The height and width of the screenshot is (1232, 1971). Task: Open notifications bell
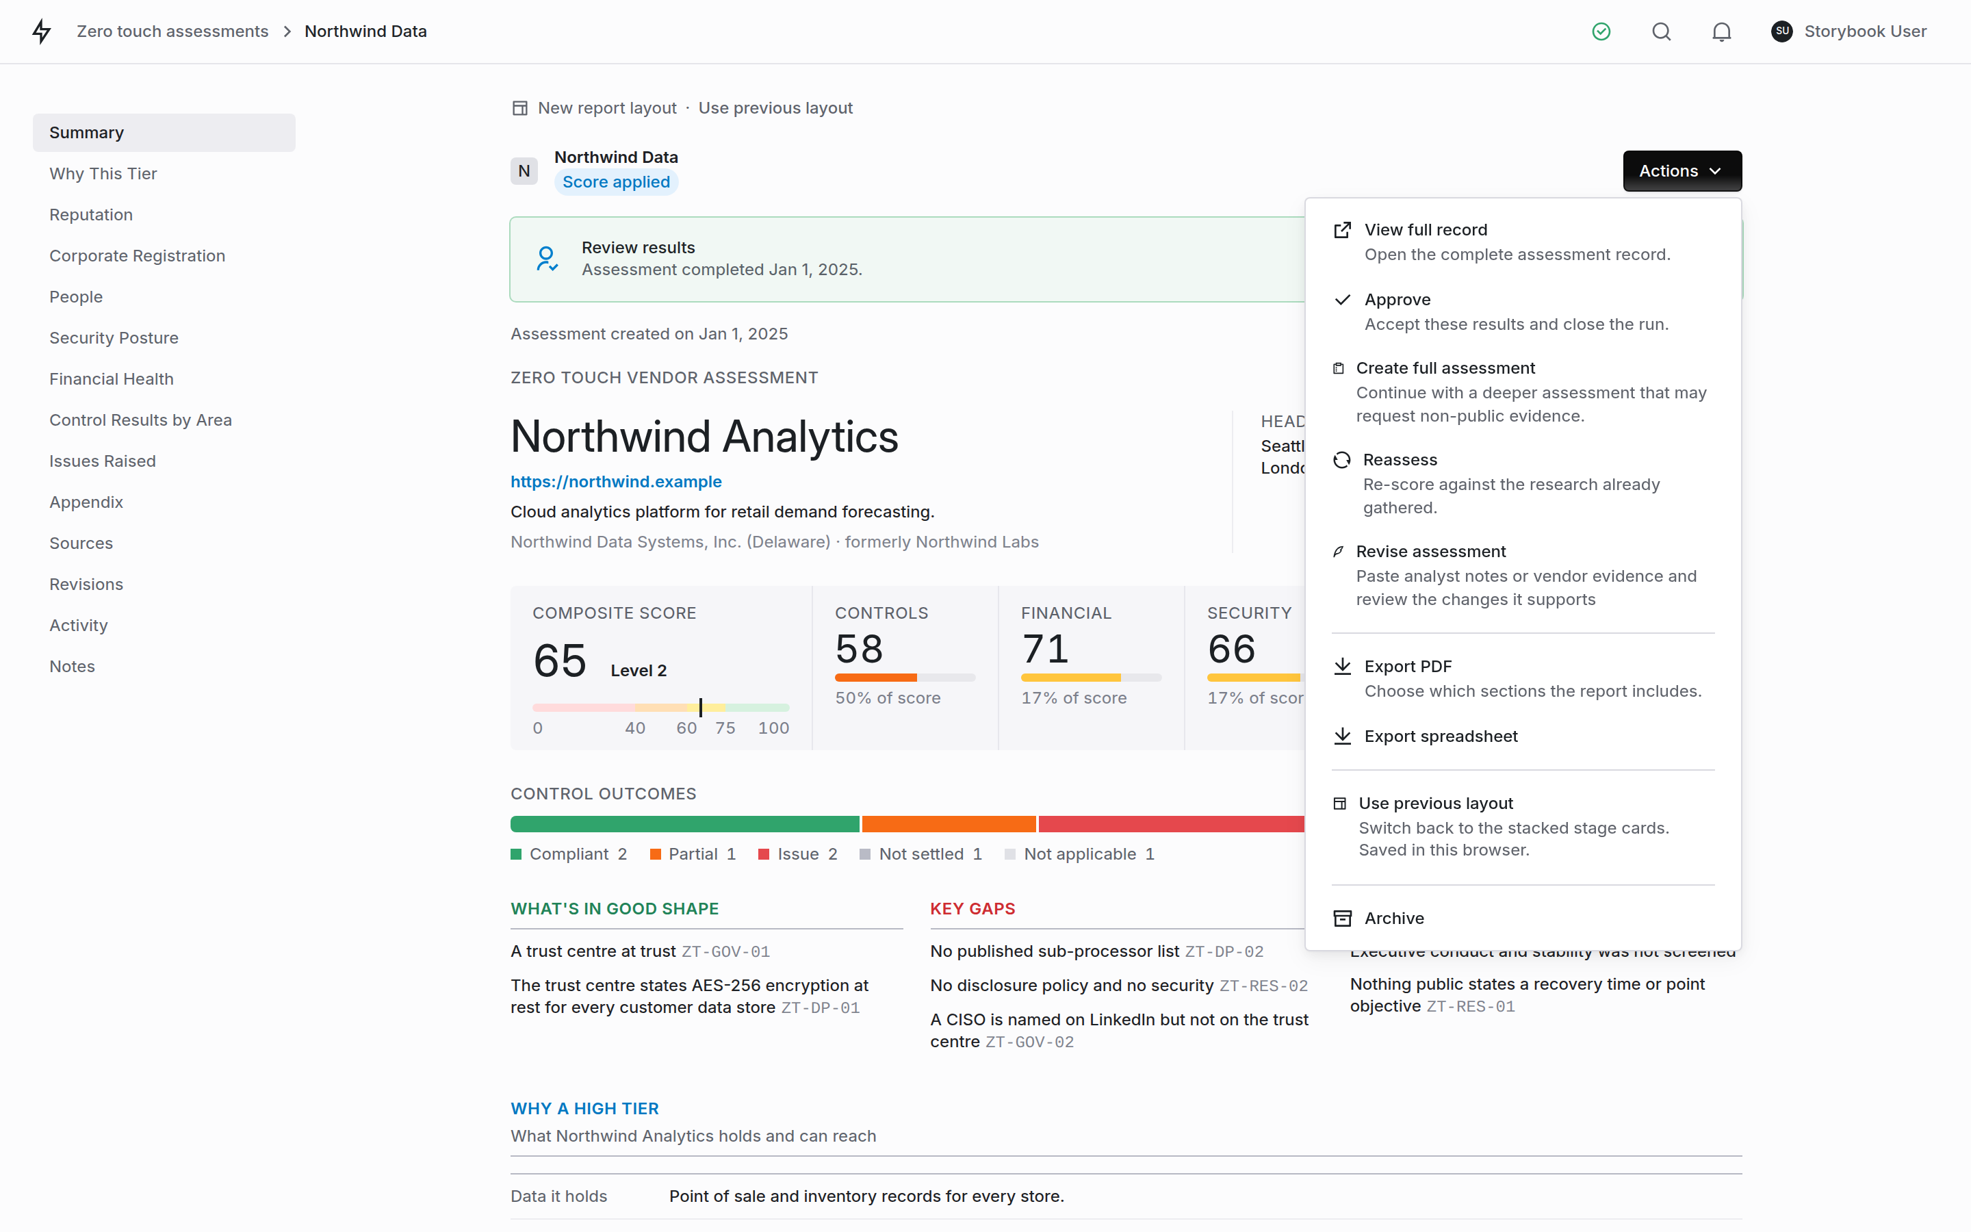click(x=1722, y=31)
